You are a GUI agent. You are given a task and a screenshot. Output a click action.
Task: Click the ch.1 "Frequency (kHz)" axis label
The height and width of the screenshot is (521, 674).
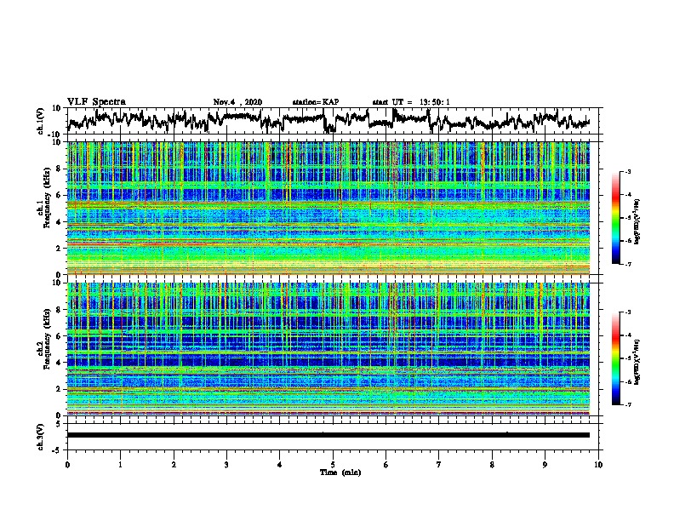tap(47, 199)
